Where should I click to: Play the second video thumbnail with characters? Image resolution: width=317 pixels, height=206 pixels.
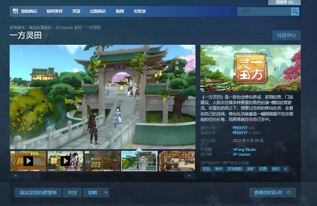point(65,161)
